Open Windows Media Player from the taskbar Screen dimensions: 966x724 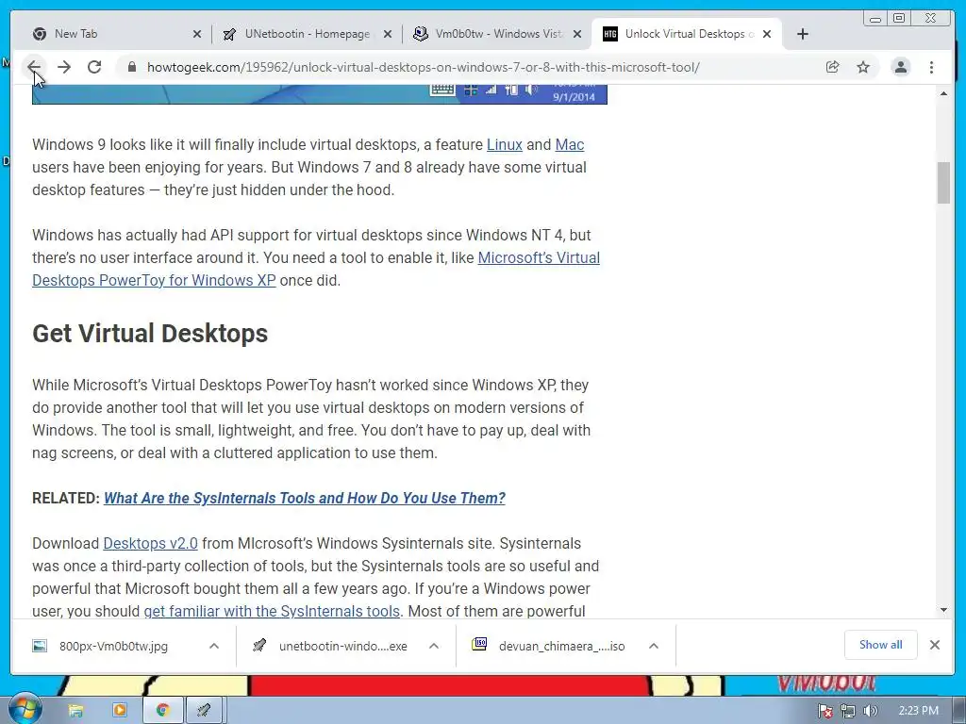[x=120, y=711]
